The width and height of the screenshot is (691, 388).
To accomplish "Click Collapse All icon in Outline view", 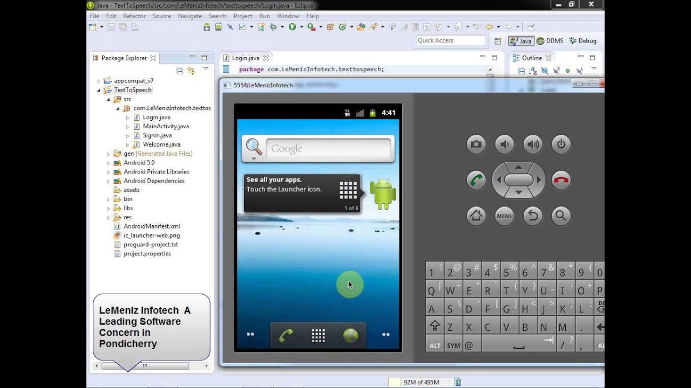I will point(521,71).
